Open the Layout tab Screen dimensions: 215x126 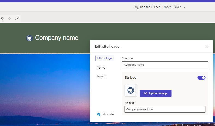[x=101, y=76]
